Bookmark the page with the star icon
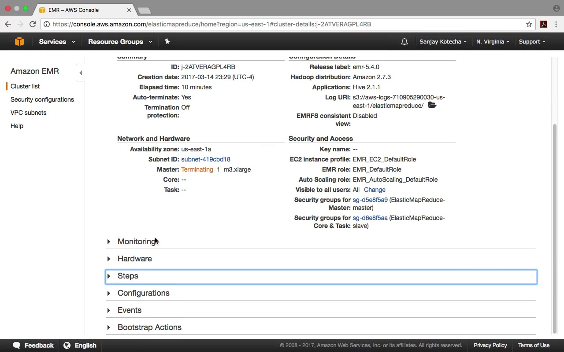Viewport: 564px width, 352px height. click(x=529, y=24)
